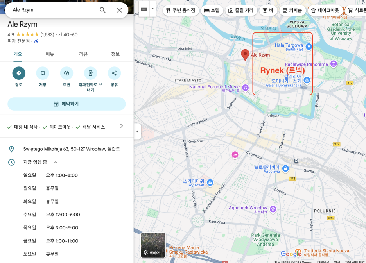Click the WYSPA SŁODOWA map label
The width and height of the screenshot is (366, 263).
297,24
